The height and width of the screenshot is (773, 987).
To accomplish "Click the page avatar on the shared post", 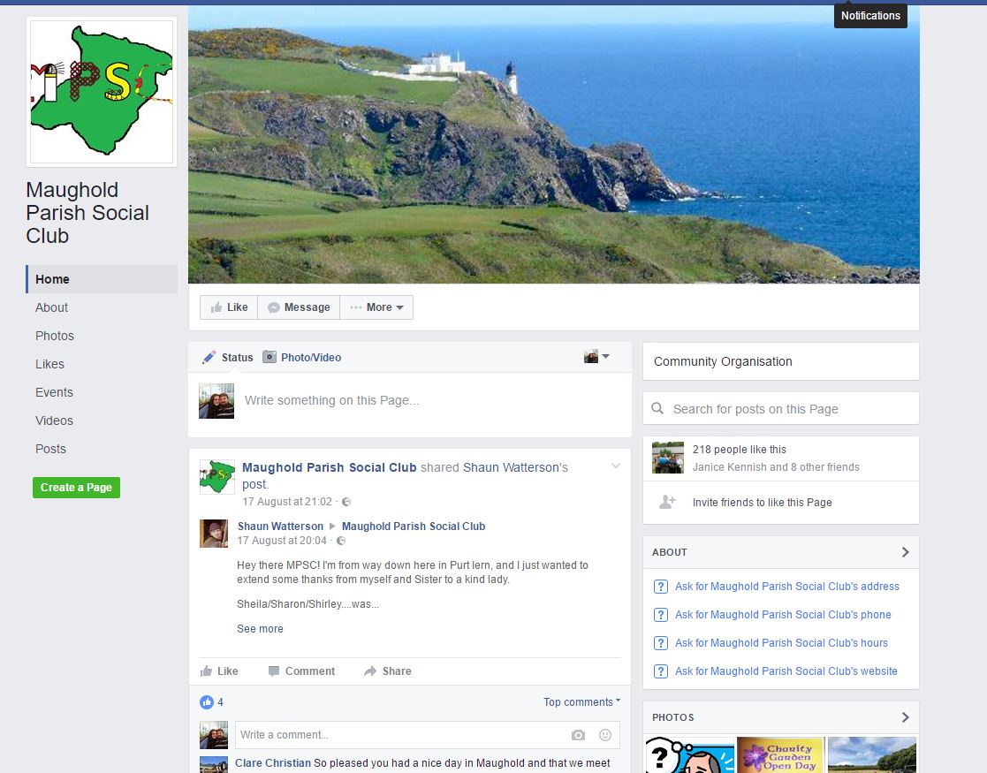I will tap(217, 476).
